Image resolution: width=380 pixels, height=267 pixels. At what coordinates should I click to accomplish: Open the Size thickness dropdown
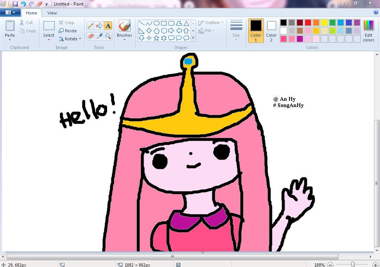pyautogui.click(x=236, y=31)
